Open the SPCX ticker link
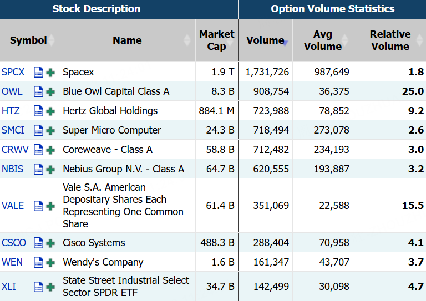Screen dimensions: 426x301 coord(13,72)
